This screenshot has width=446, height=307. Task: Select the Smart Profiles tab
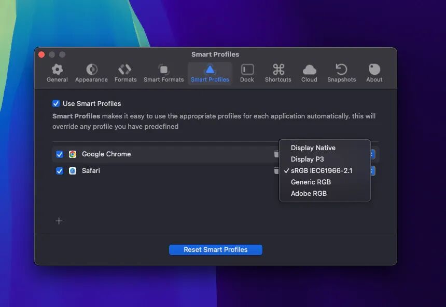click(210, 73)
